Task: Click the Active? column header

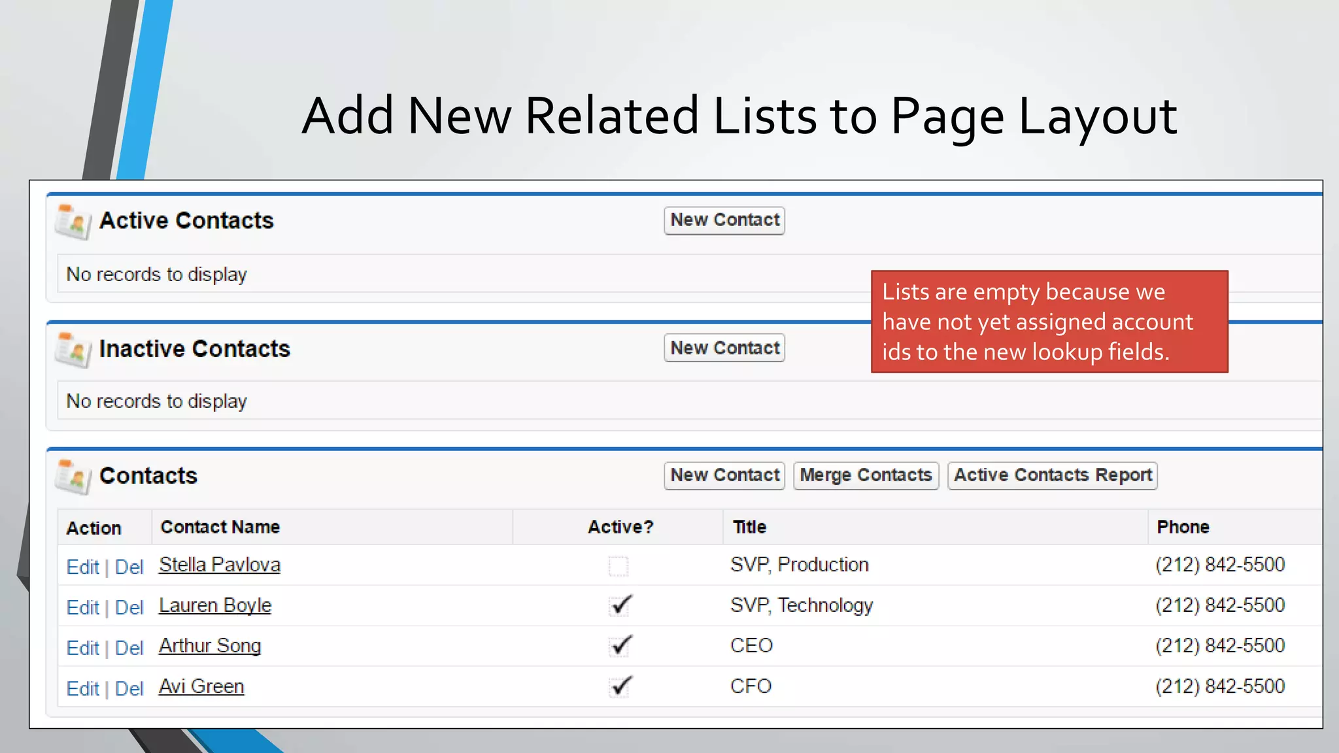Action: coord(620,527)
